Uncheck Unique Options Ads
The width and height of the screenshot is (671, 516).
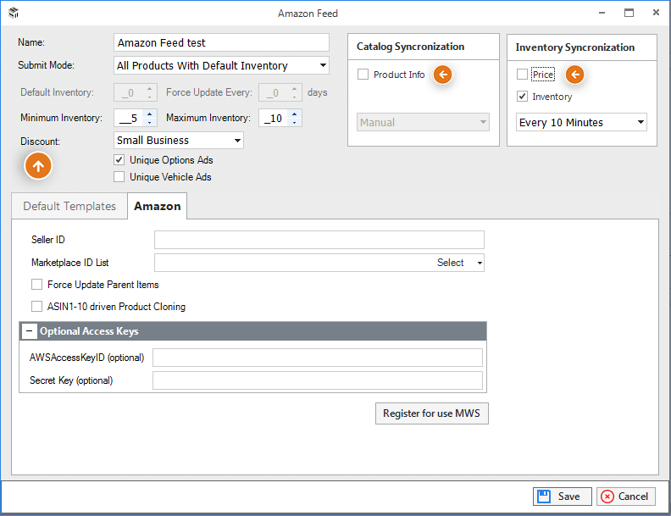(x=119, y=160)
